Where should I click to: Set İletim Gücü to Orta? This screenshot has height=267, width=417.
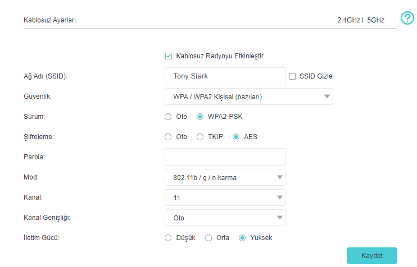(x=208, y=238)
